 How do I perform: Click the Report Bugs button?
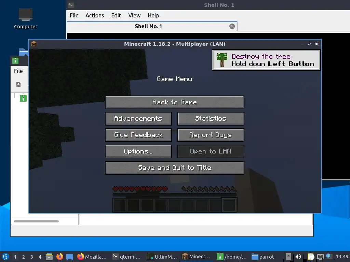point(211,135)
